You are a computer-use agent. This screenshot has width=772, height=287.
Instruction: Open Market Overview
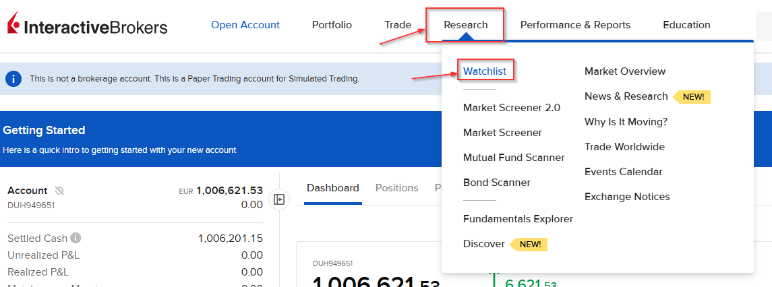click(x=625, y=71)
